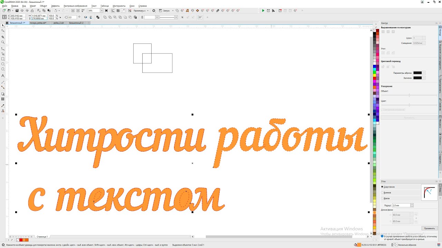This screenshot has width=442, height=248.
Task: Select the Ellipse tool in the toolbox
Action: point(3,64)
